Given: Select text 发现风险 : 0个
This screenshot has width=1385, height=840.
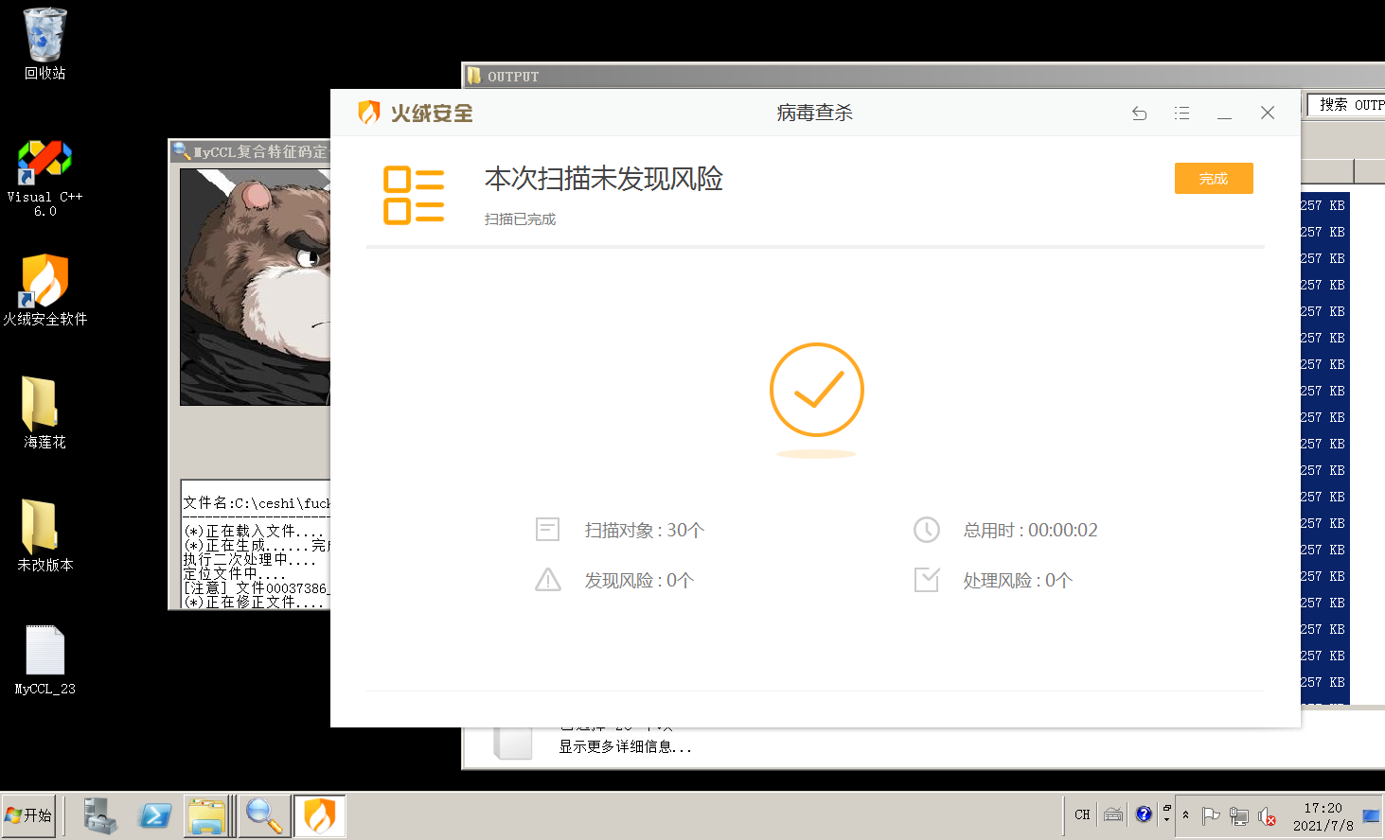Looking at the screenshot, I should pos(639,581).
